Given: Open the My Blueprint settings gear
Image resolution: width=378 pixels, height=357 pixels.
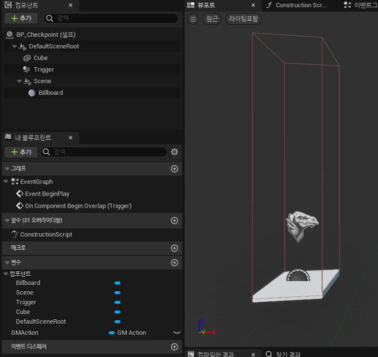Looking at the screenshot, I should click(174, 152).
